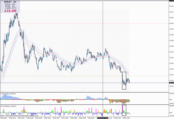The height and width of the screenshot is (119, 174).
Task: Click 121.30 on the price scale
Action: [x=171, y=58]
